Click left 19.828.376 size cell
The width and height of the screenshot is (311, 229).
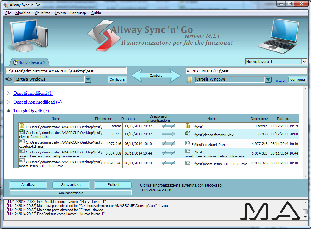click(113, 163)
